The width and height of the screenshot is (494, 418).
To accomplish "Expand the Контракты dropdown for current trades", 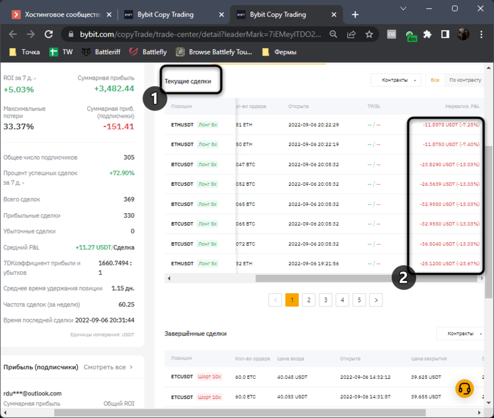I will pos(396,80).
